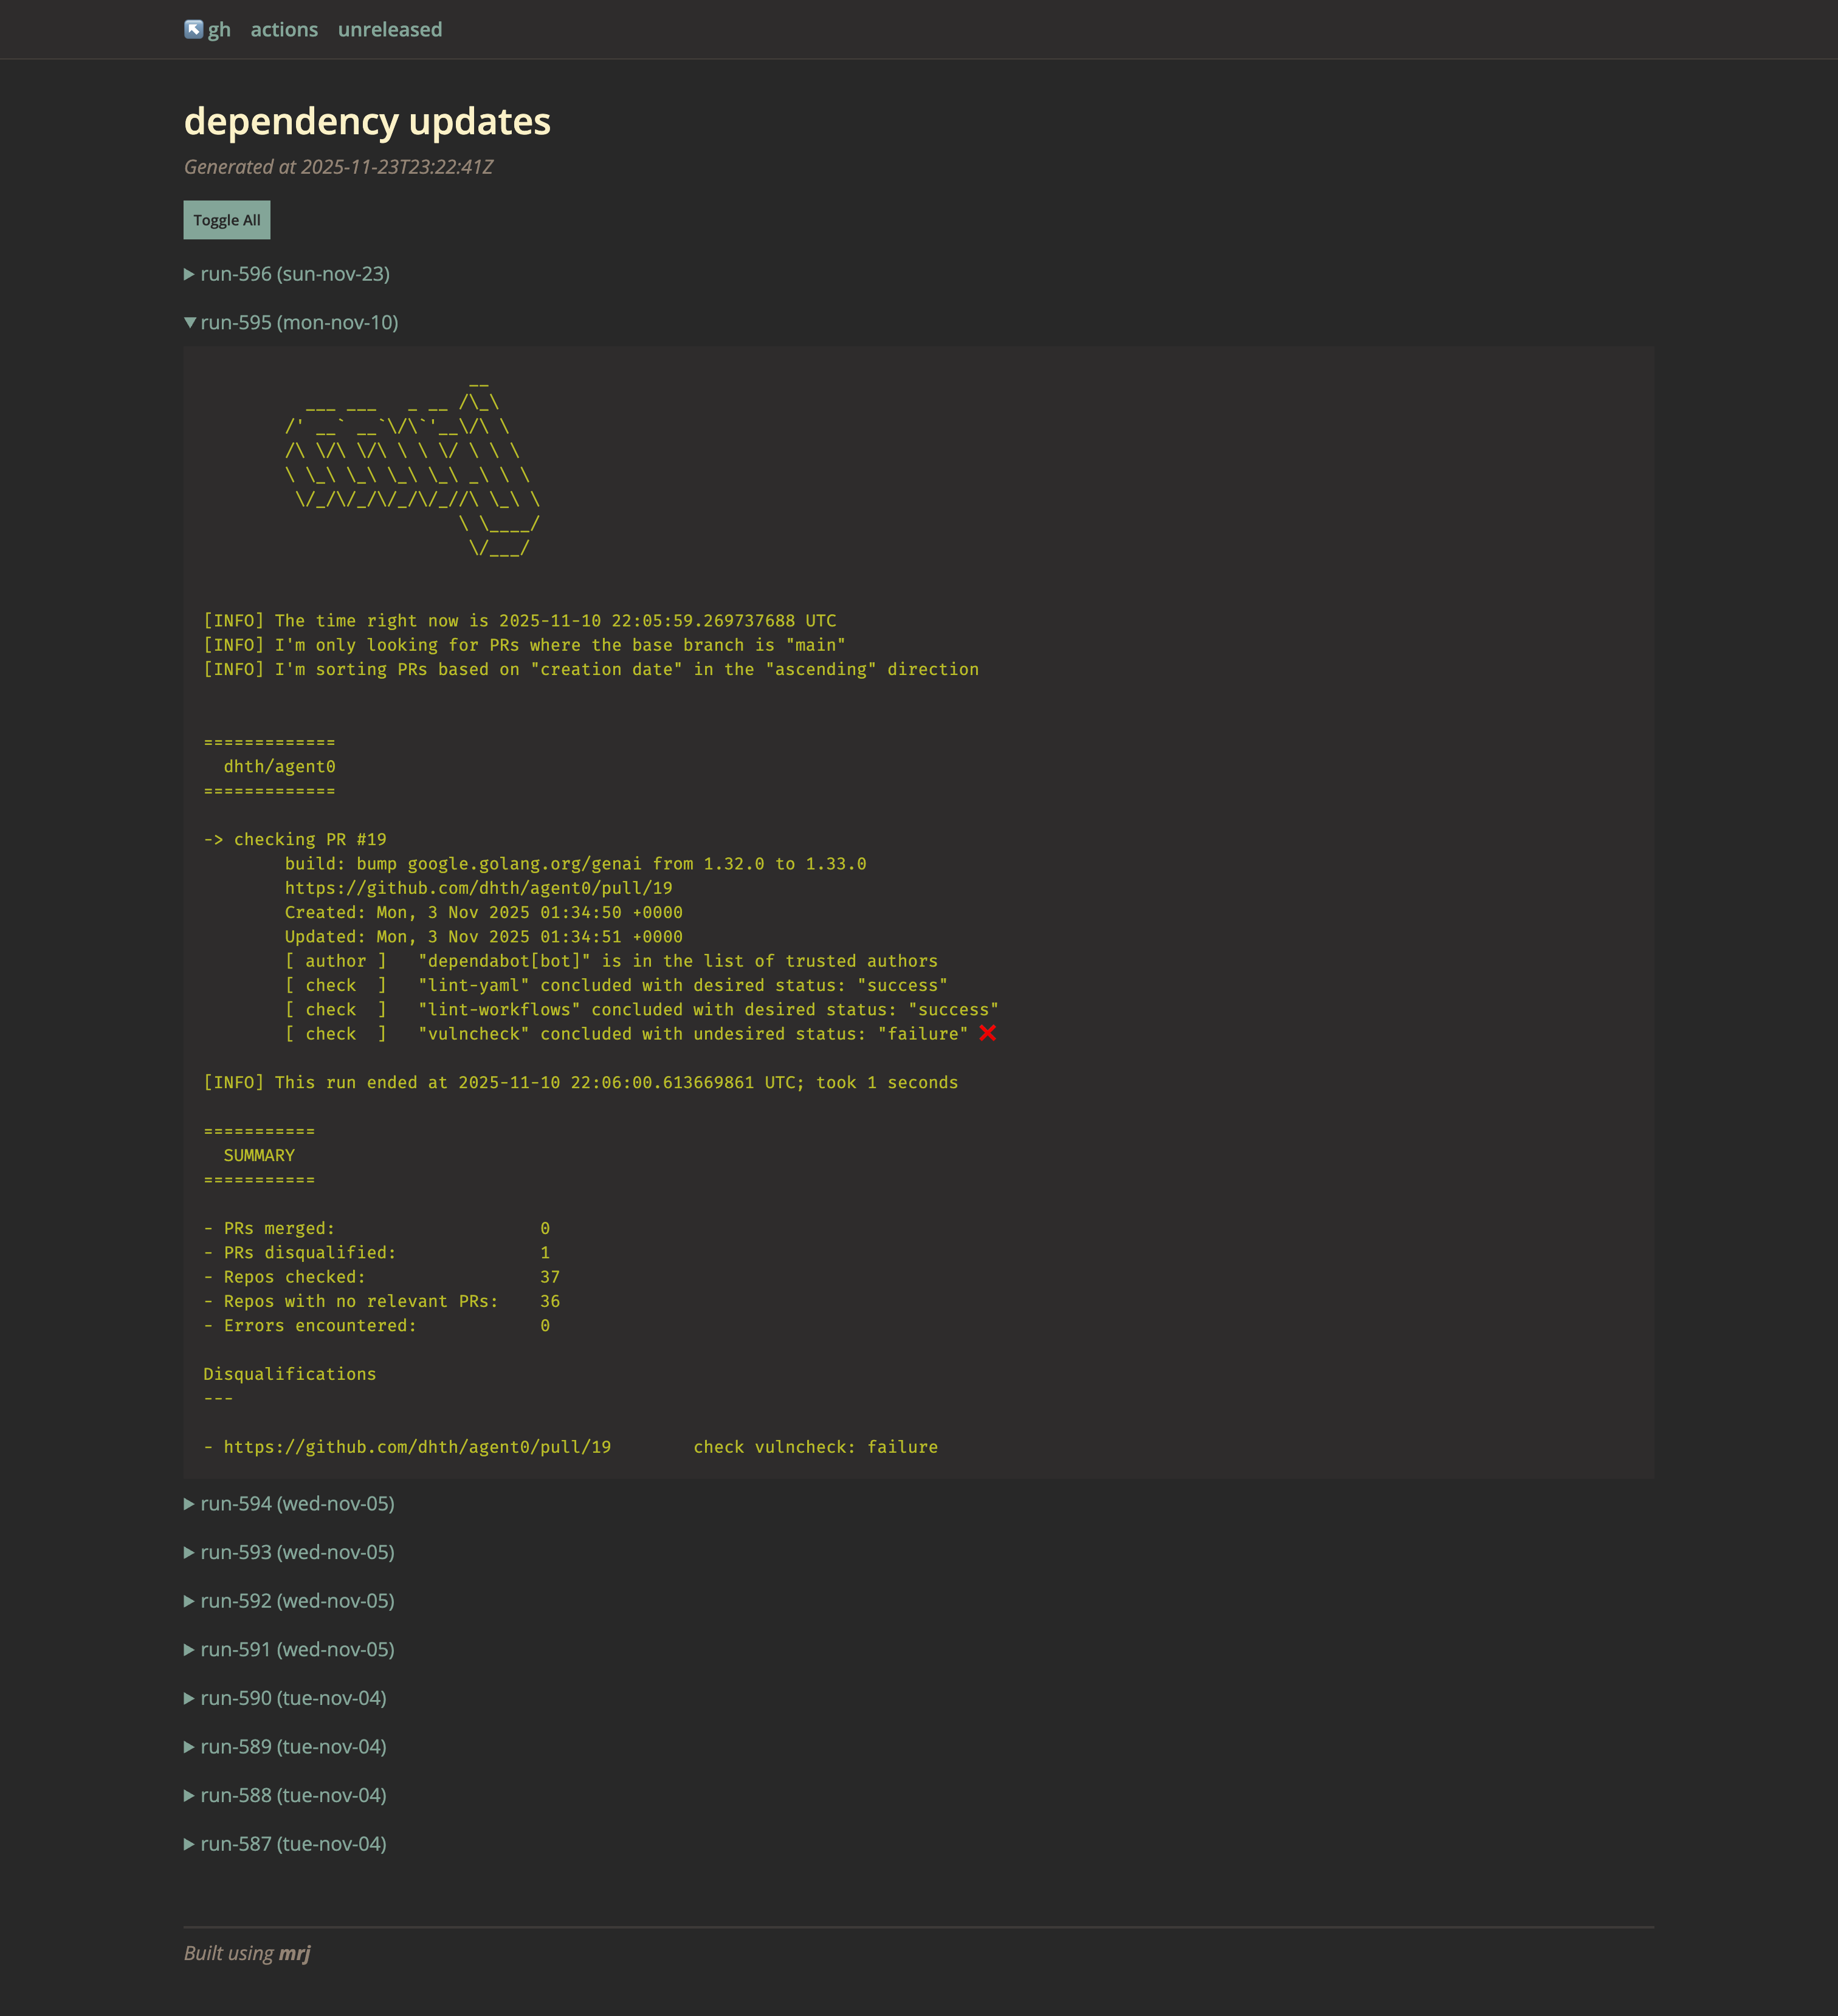Go to the unreleased page
This screenshot has width=1838, height=2016.
(x=389, y=30)
